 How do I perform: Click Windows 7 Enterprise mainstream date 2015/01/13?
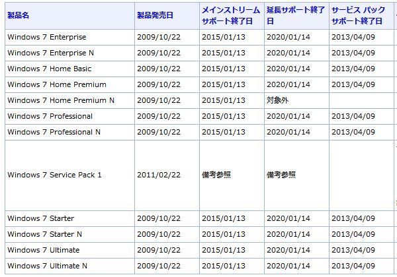224,37
